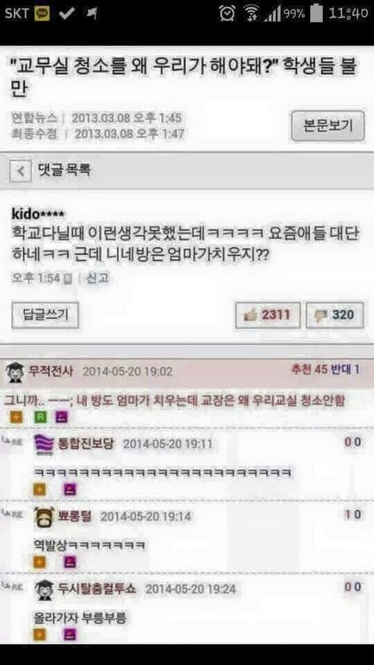Viewport: 374px width, 665px height.
Task: Upvote the kido comment with thumbs-up 2311
Action: pyautogui.click(x=268, y=315)
